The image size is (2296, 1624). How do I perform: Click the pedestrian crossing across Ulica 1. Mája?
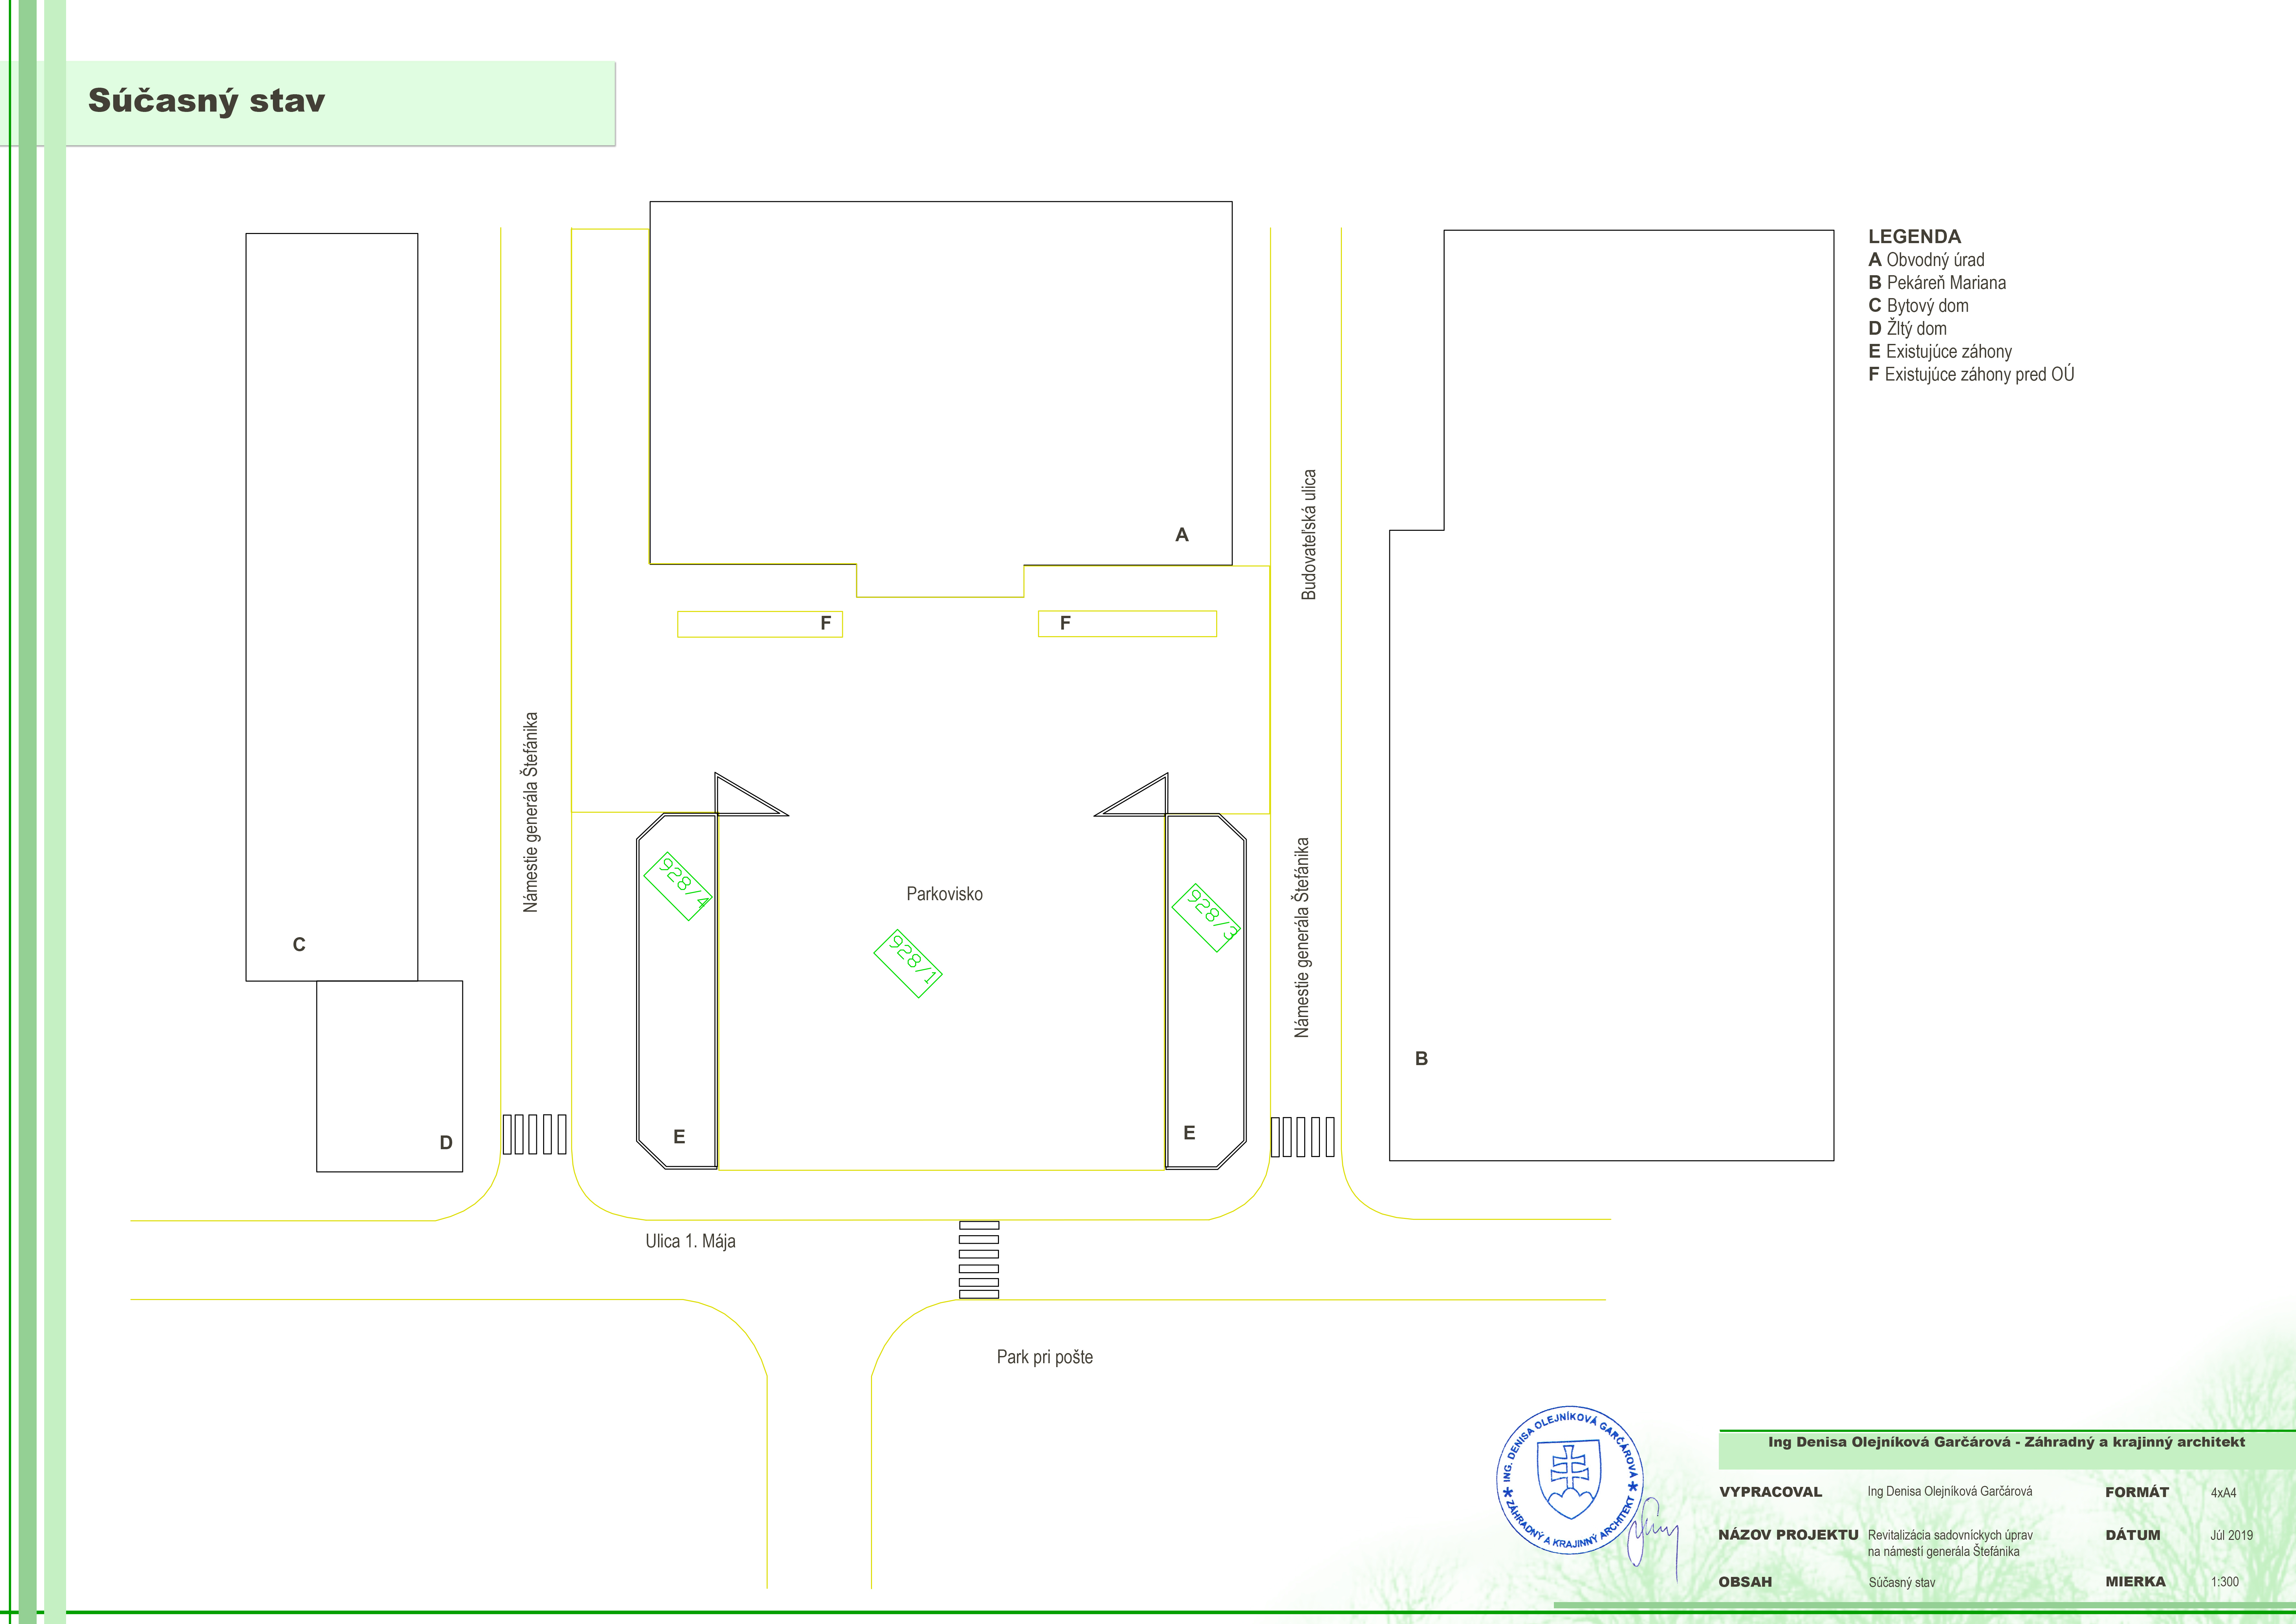click(x=979, y=1260)
